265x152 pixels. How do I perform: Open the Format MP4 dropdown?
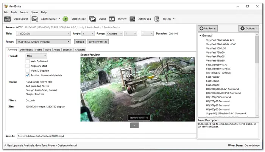[x=36, y=56]
